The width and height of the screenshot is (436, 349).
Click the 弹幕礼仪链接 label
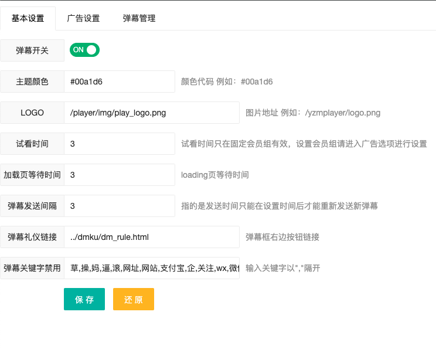(x=32, y=237)
